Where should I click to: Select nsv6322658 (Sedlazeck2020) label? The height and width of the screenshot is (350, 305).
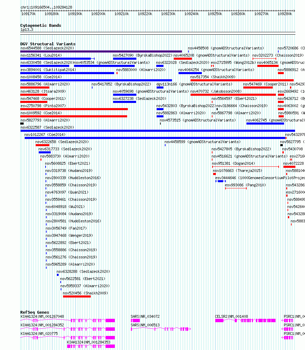click(x=62, y=142)
